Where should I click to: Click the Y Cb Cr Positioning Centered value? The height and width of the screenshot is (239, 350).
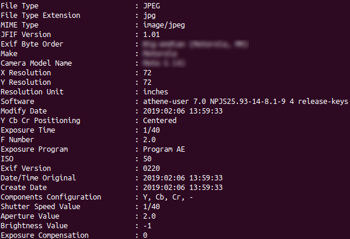pos(160,121)
